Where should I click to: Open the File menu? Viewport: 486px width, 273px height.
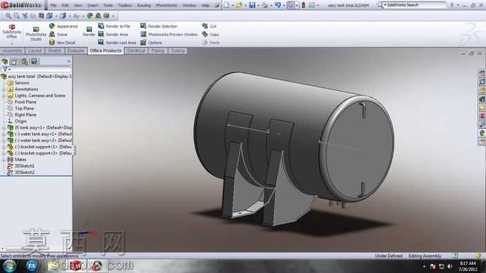(53, 6)
